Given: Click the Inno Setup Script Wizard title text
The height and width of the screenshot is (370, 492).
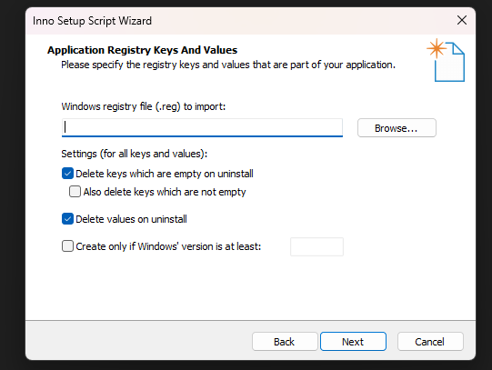Looking at the screenshot, I should click(92, 21).
